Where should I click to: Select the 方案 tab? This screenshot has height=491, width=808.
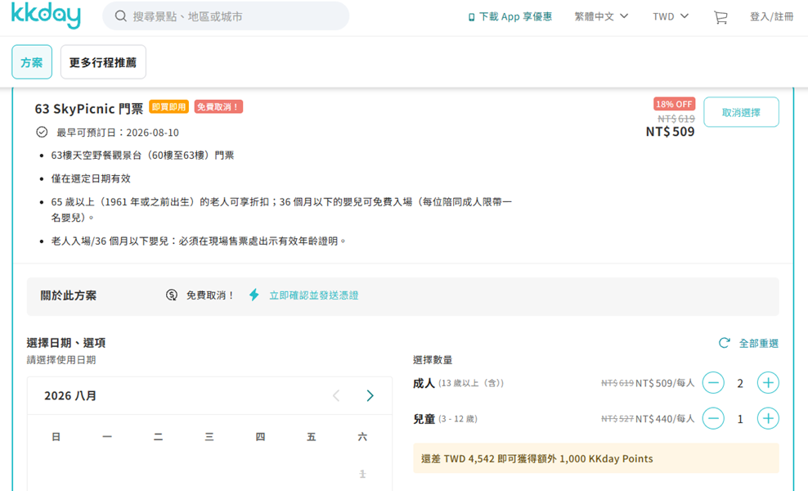coord(32,62)
